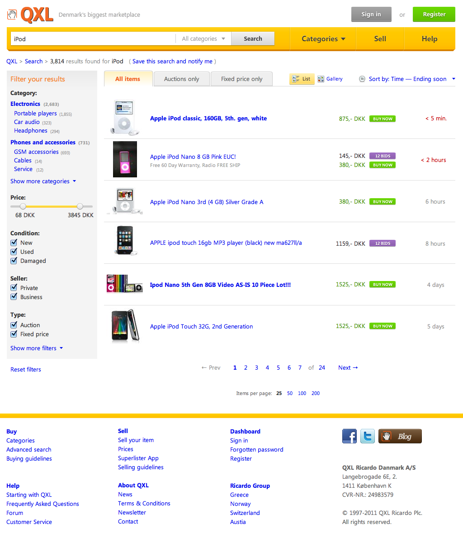The width and height of the screenshot is (463, 543).
Task: Filter by Portable players category
Action: click(35, 114)
